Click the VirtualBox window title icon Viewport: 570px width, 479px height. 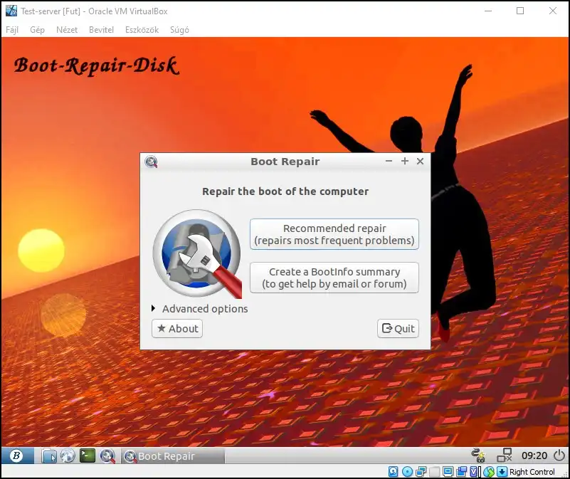point(11,11)
